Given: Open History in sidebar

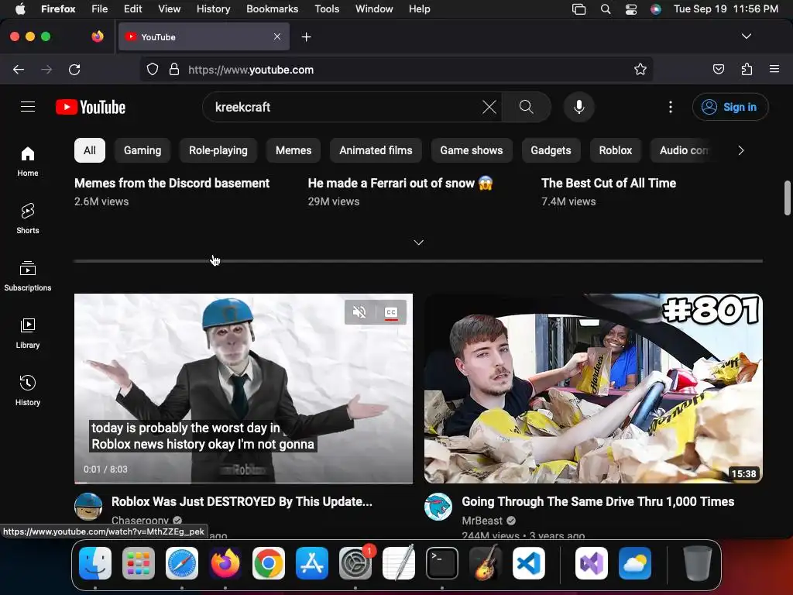Looking at the screenshot, I should tap(28, 390).
